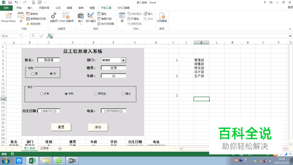The height and width of the screenshot is (165, 293).
Task: Undo the last action
Action: click(16, 3)
